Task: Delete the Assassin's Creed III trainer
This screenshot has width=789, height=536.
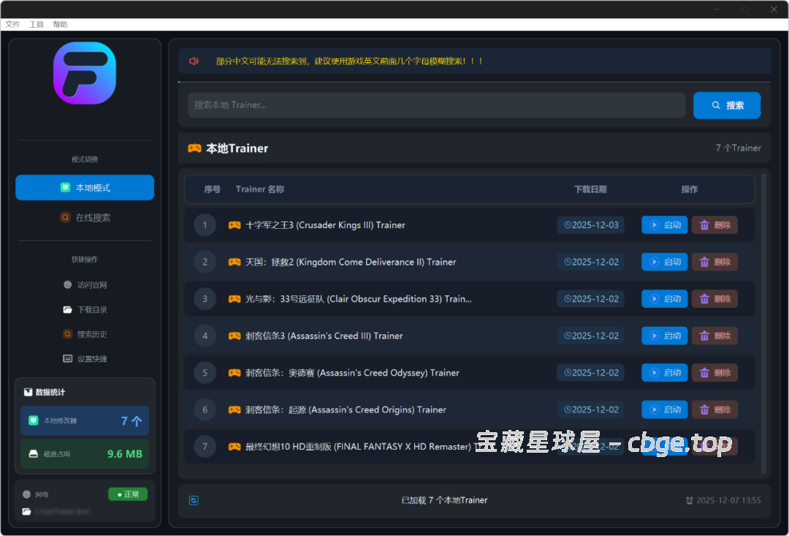Action: pos(714,336)
